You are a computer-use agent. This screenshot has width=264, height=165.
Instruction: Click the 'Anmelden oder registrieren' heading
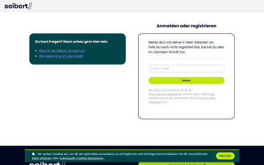(x=187, y=26)
